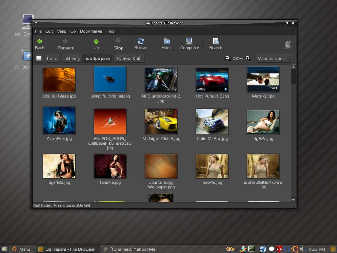Click the Ubuntu logo beside Menu

[x=14, y=249]
